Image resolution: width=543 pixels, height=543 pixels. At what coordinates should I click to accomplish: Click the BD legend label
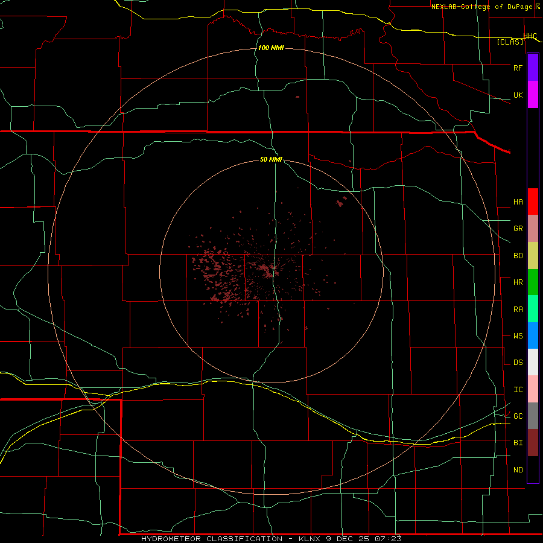point(518,256)
